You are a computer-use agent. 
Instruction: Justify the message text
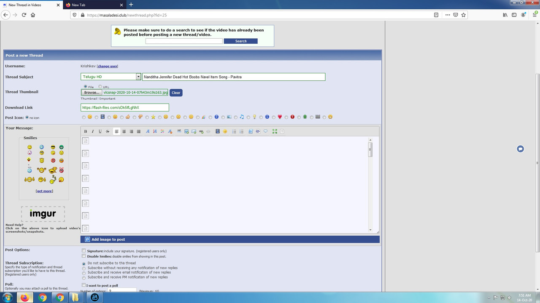pyautogui.click(x=138, y=131)
